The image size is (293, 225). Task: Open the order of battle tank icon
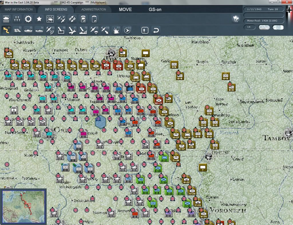6,19
